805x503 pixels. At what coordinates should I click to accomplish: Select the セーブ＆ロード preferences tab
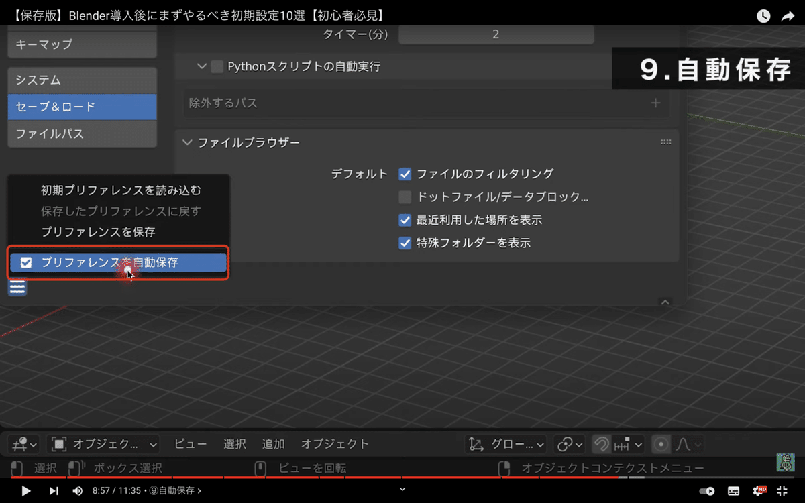click(82, 107)
